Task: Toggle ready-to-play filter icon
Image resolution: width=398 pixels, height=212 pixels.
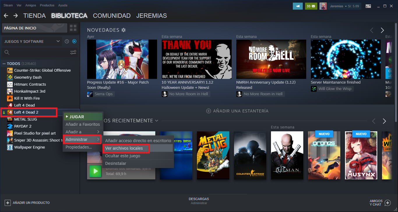Action: (74, 41)
